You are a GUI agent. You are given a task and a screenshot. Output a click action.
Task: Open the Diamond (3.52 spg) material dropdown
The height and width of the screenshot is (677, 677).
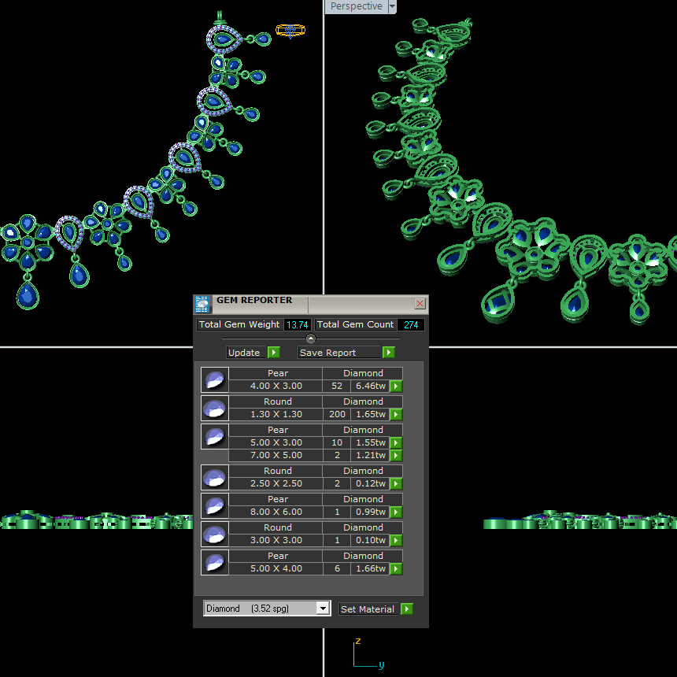click(x=322, y=609)
